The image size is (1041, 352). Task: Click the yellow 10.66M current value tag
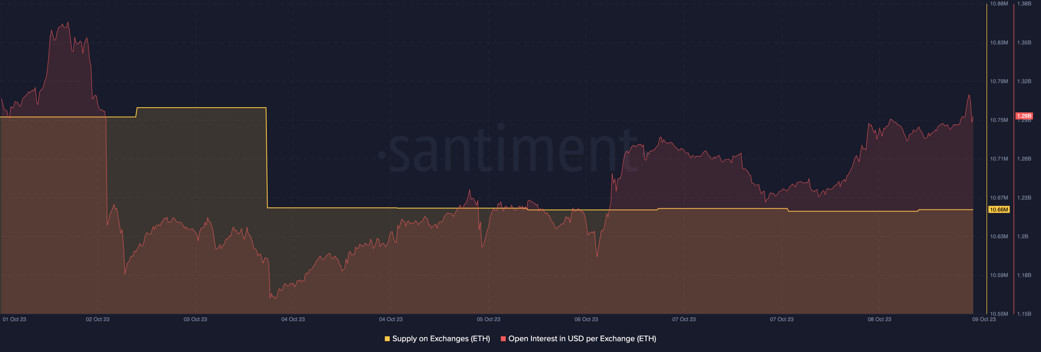[x=999, y=209]
